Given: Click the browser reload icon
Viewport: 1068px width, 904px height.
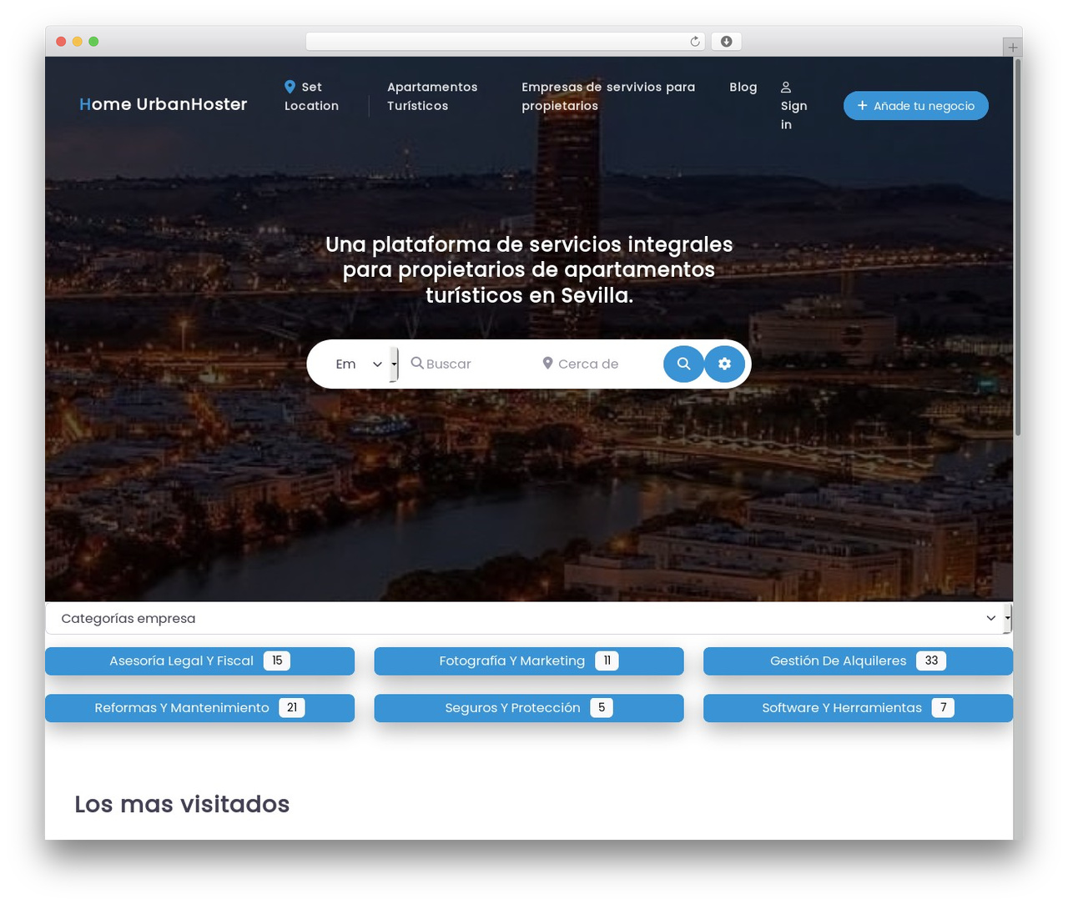Looking at the screenshot, I should pos(695,42).
